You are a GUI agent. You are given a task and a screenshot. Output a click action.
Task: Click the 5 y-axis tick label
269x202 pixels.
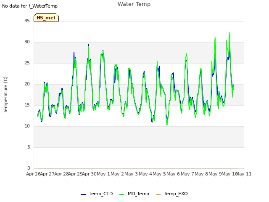coord(29,147)
